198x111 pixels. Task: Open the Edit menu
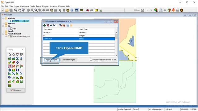pos(6,6)
